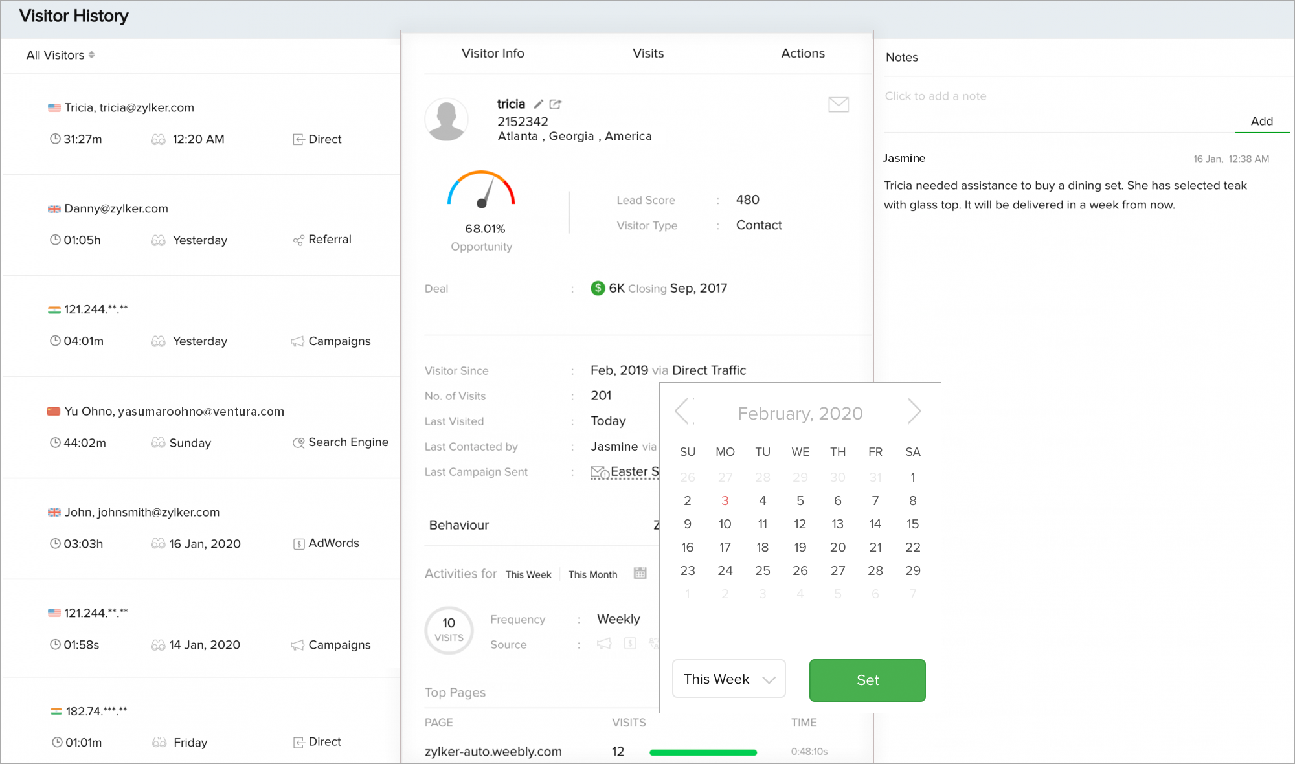
Task: Click the Easter campaign mail icon
Action: click(599, 473)
